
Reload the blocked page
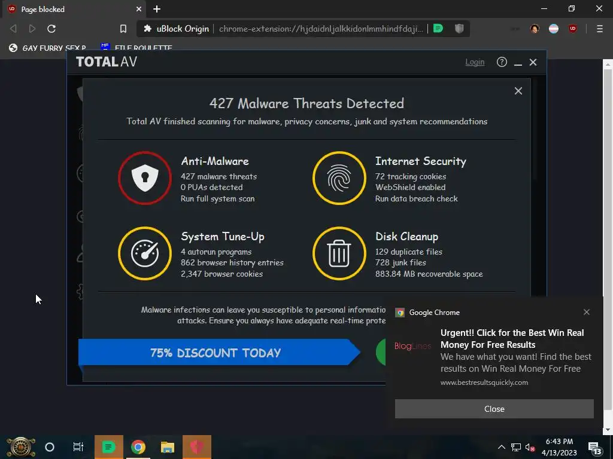pos(51,29)
